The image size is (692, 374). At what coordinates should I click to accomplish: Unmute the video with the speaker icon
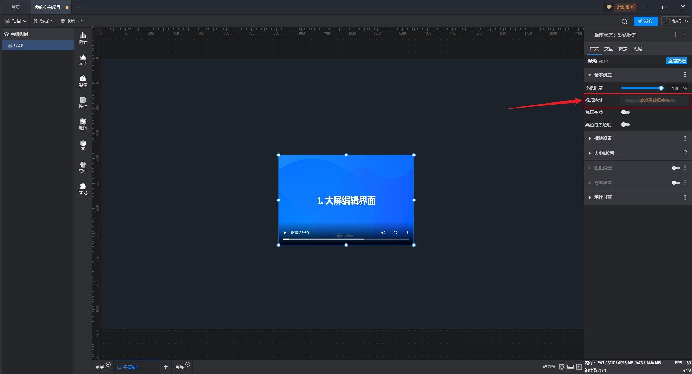[383, 233]
